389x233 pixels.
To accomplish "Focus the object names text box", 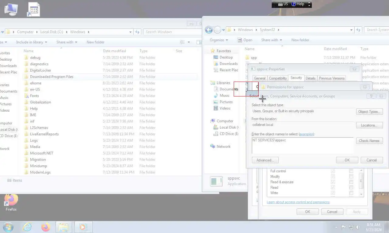I will [x=303, y=146].
